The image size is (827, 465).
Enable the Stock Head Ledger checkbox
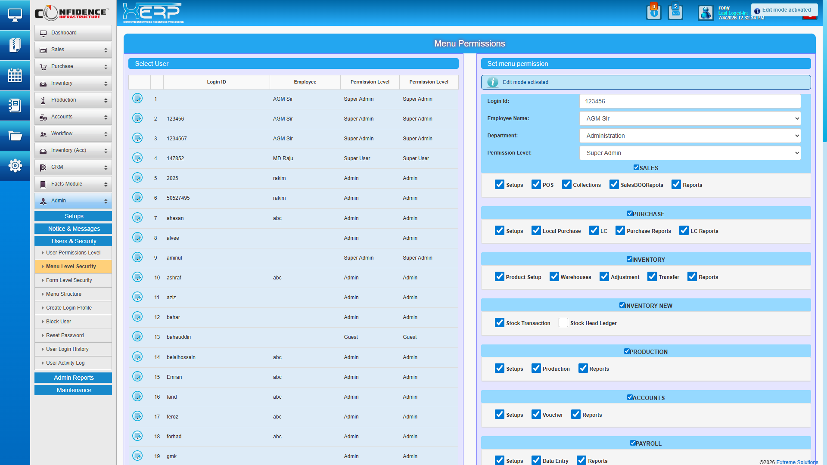(563, 322)
